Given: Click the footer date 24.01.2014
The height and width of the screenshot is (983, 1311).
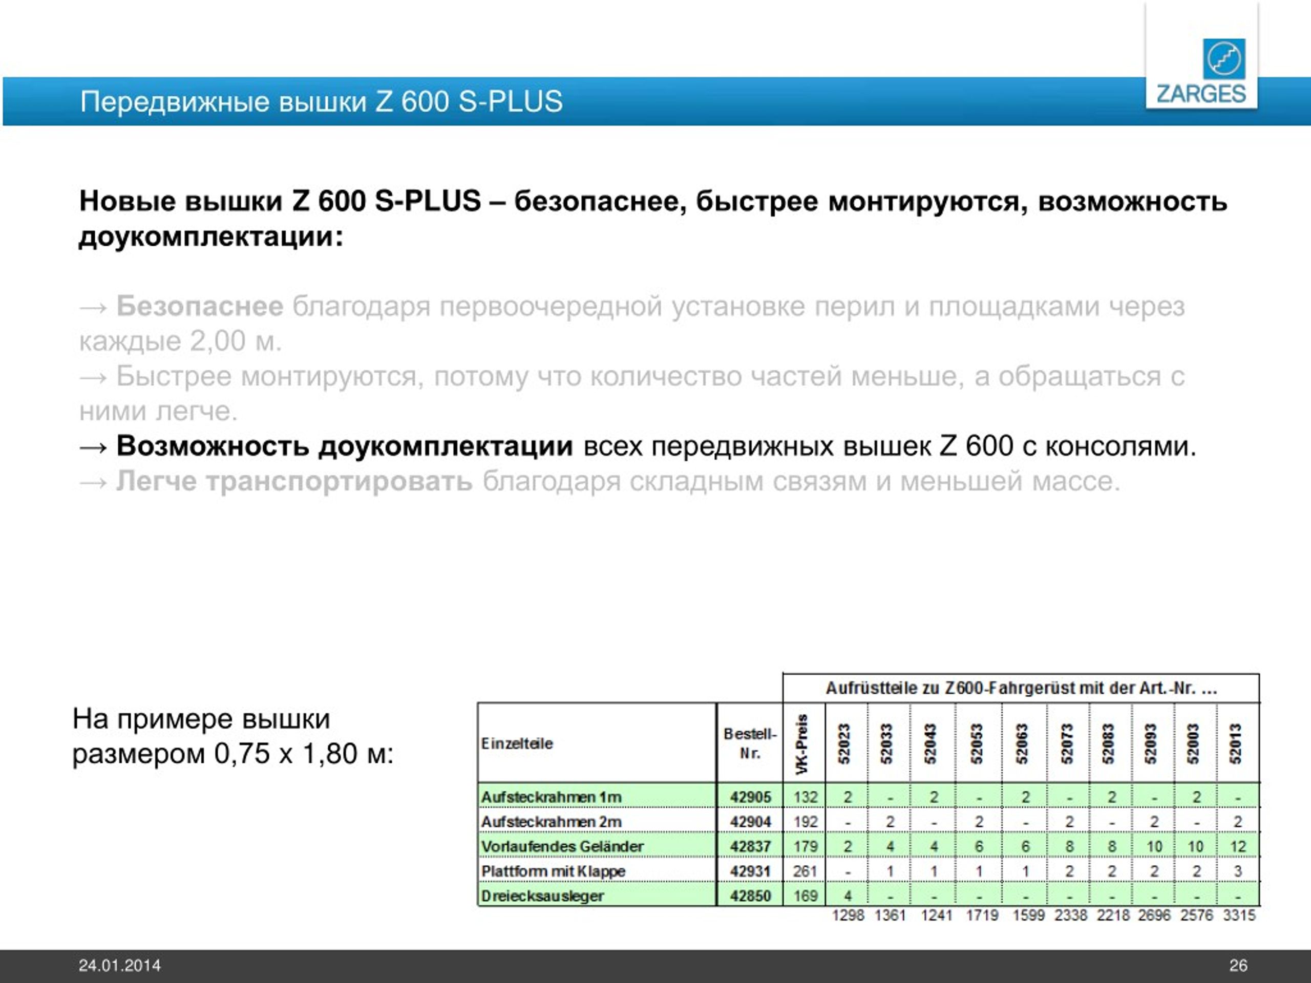Looking at the screenshot, I should [x=120, y=966].
